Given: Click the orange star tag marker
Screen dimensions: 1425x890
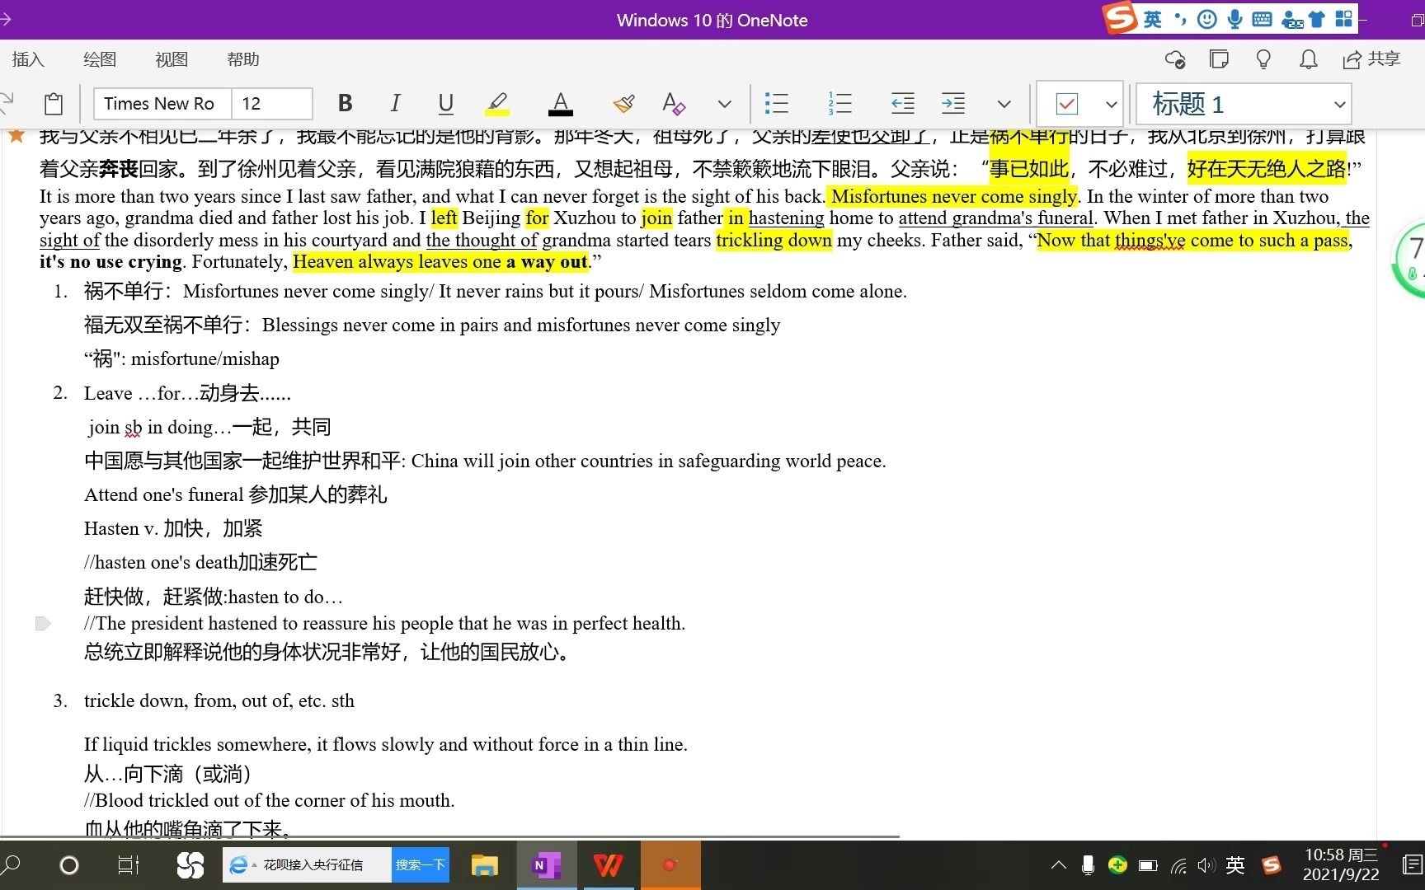Looking at the screenshot, I should point(16,136).
